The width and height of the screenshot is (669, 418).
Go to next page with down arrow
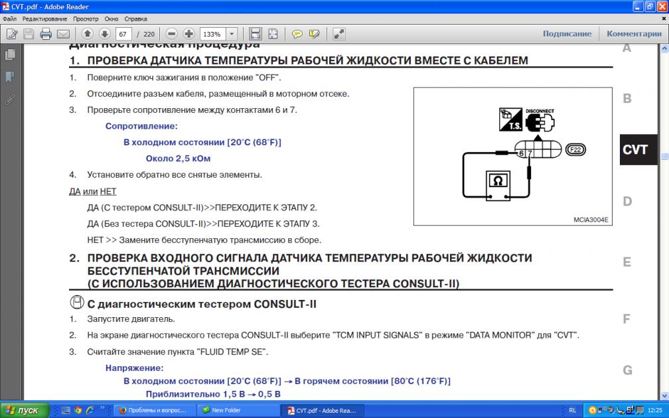tap(105, 34)
